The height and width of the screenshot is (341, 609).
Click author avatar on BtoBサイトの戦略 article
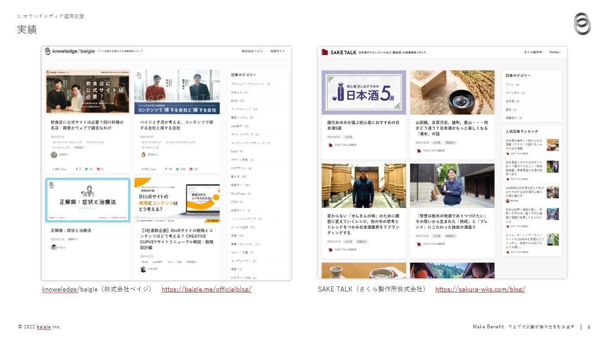tap(143, 269)
